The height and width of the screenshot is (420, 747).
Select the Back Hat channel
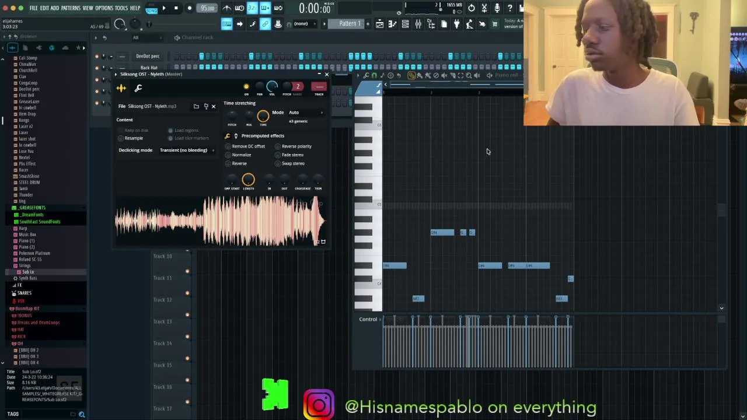(x=148, y=68)
